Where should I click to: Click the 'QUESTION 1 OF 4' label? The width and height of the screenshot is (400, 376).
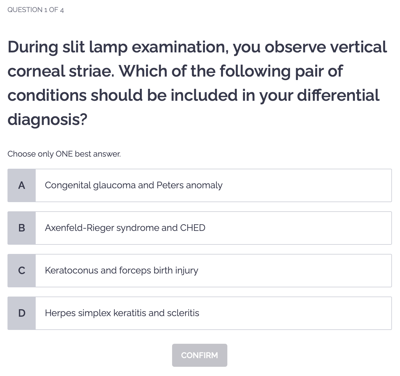(36, 10)
